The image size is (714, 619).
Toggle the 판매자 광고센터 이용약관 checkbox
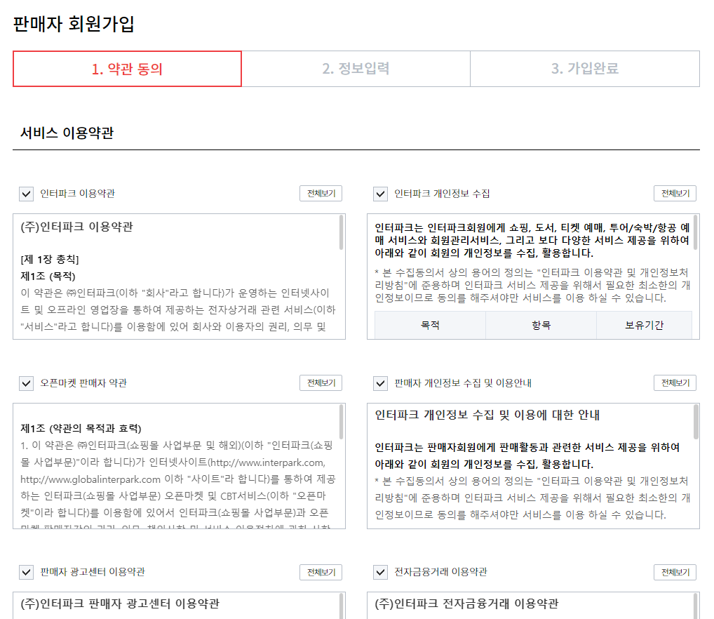point(27,573)
